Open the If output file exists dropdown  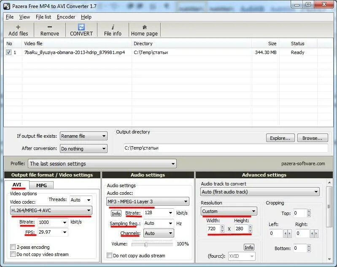click(x=84, y=136)
